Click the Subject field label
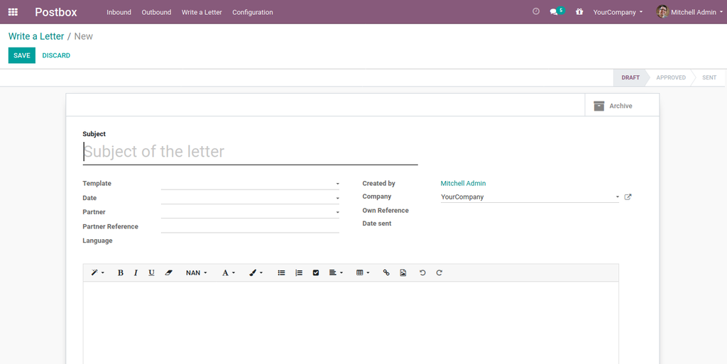The height and width of the screenshot is (364, 727). 94,134
